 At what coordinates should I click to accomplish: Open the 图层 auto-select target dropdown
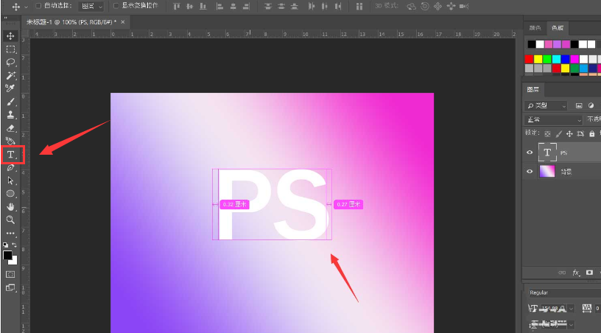point(91,7)
